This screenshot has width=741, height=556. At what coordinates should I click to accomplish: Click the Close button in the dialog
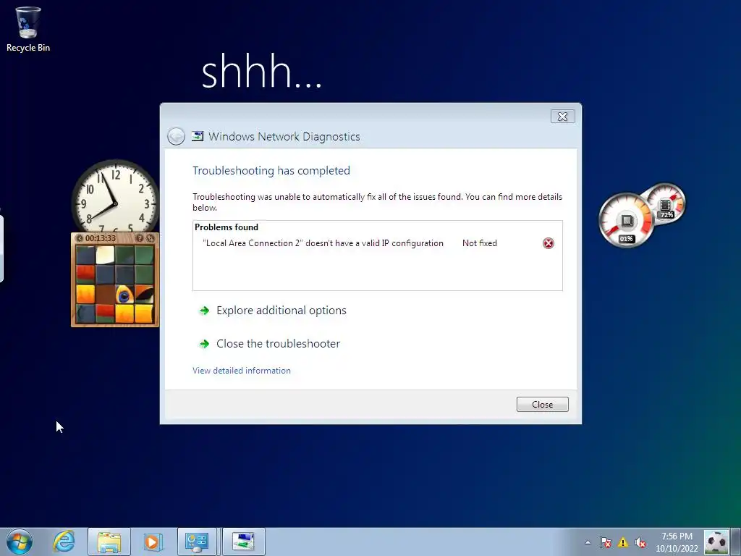[x=542, y=404]
